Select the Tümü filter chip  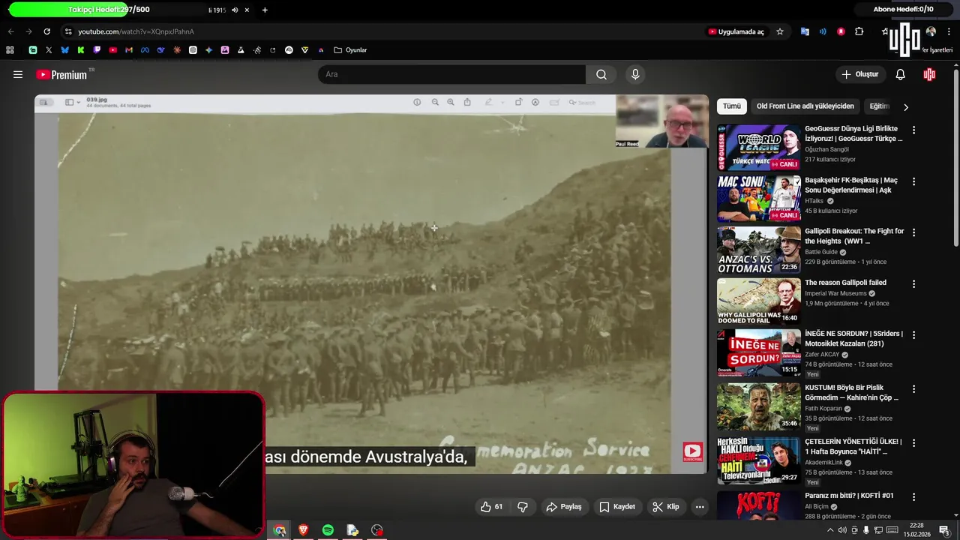[x=731, y=106]
